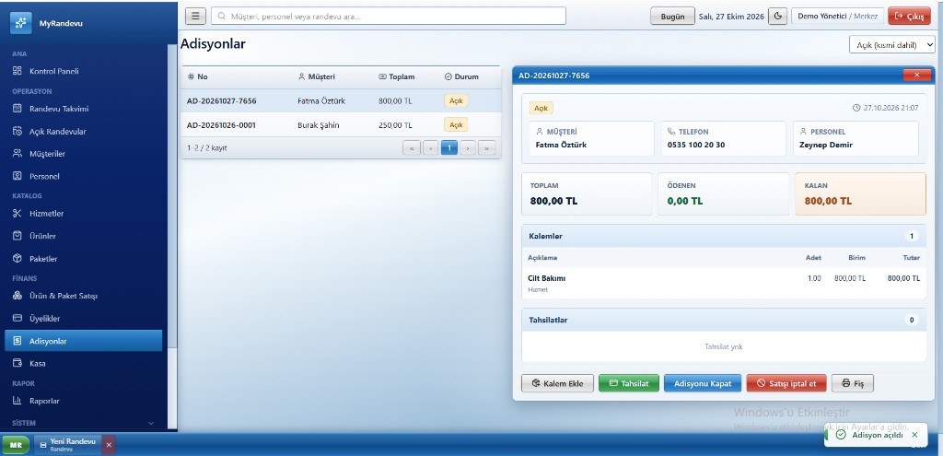The height and width of the screenshot is (456, 943).
Task: Go to Açık Randevular
Action: coord(84,131)
